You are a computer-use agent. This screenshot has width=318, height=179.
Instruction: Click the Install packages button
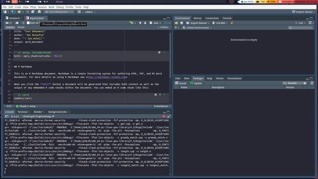[x=180, y=83]
